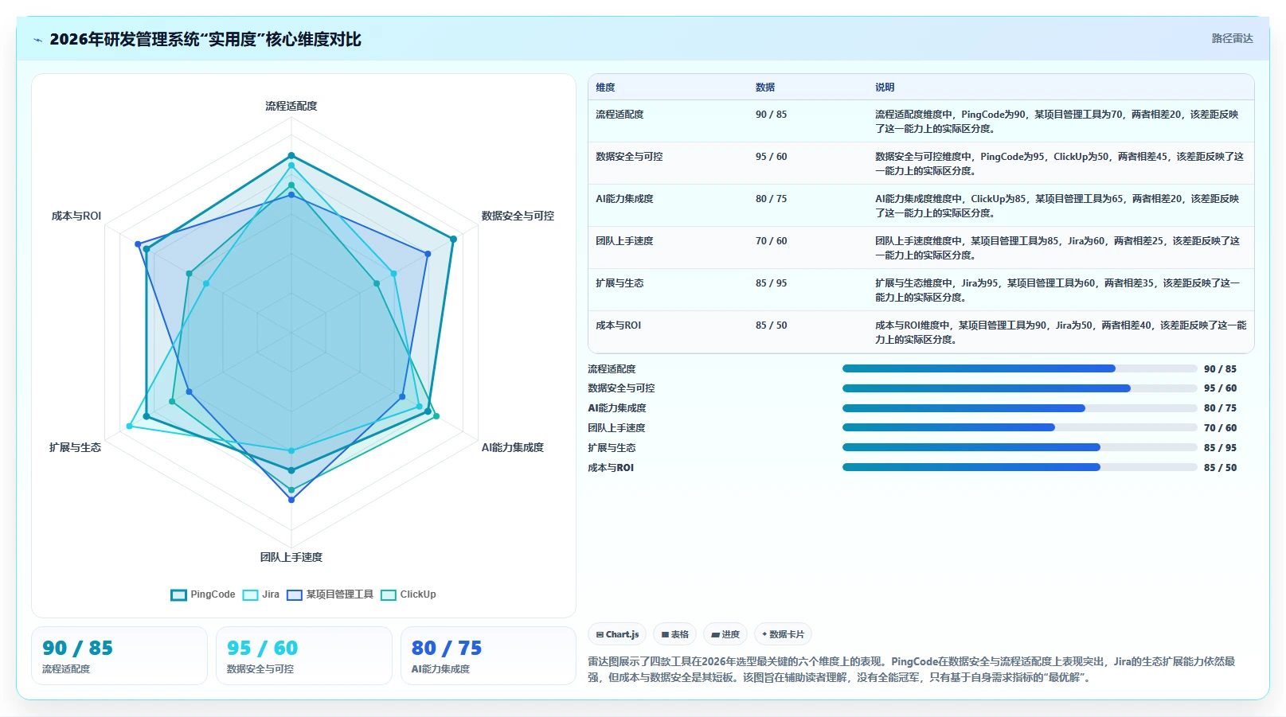Click the 成本与ROI progress bar

1020,467
